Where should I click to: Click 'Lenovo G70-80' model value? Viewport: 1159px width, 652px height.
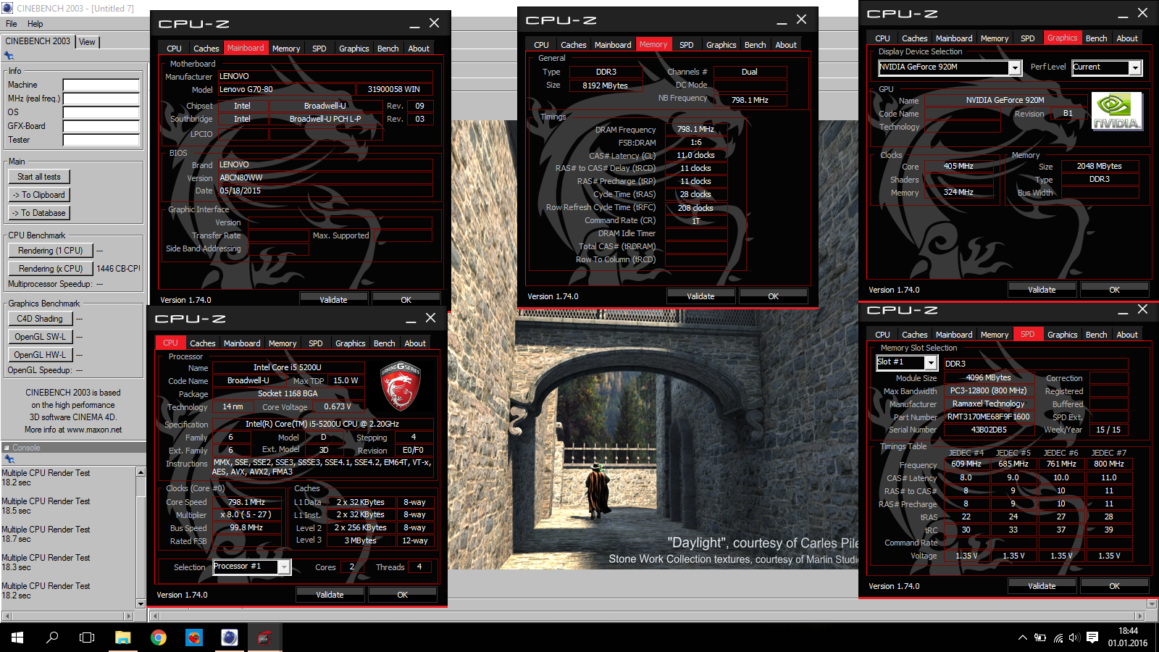tap(246, 89)
